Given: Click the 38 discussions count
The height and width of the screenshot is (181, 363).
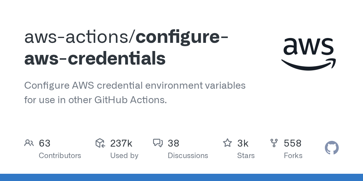Looking at the screenshot, I should point(173,143).
